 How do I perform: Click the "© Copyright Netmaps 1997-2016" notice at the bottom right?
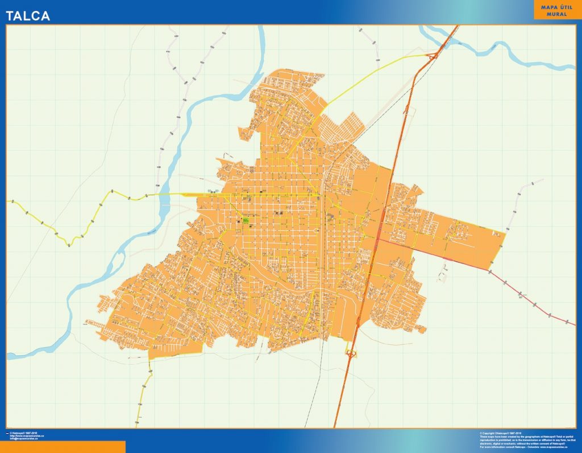pos(500,433)
